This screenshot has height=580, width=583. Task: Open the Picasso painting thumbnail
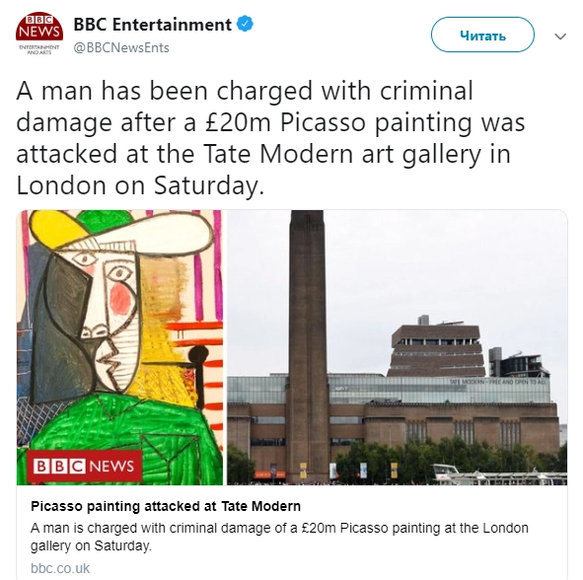pyautogui.click(x=119, y=347)
